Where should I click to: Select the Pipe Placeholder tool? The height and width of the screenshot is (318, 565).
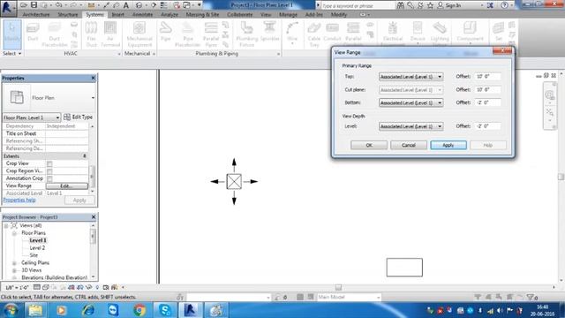(187, 34)
